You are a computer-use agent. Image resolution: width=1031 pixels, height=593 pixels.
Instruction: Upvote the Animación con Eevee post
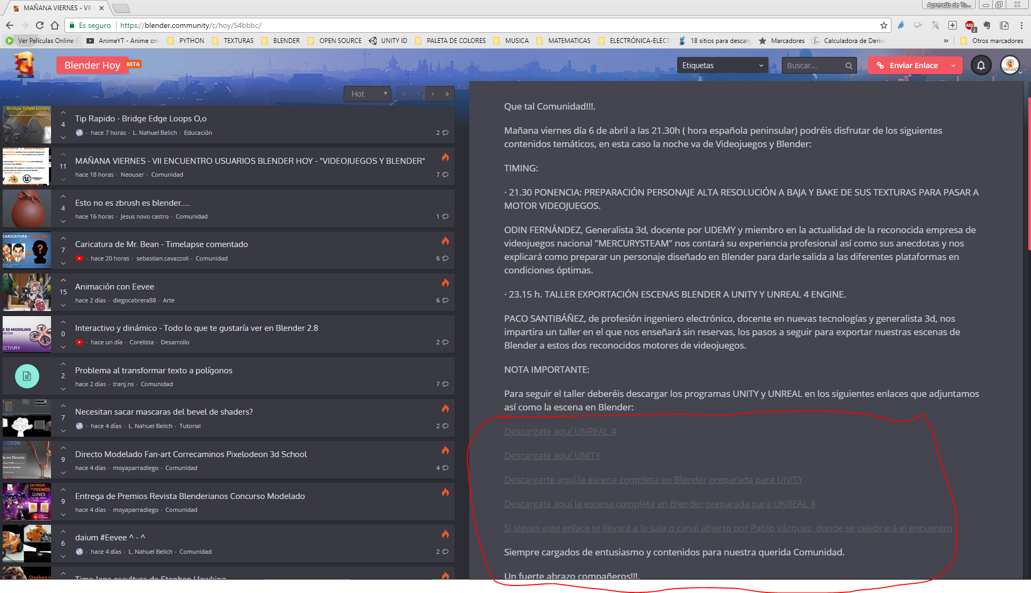(x=63, y=280)
